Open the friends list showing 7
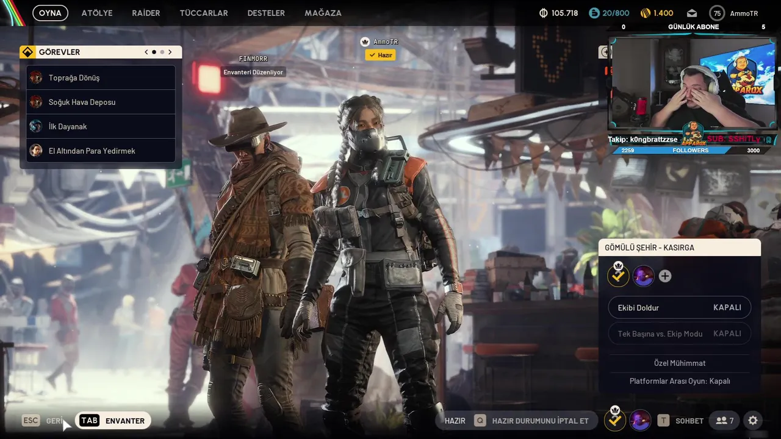The height and width of the screenshot is (439, 781). pyautogui.click(x=725, y=421)
